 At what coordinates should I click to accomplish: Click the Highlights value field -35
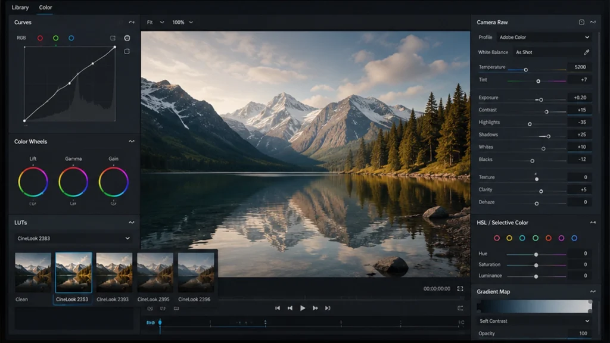[x=580, y=122]
